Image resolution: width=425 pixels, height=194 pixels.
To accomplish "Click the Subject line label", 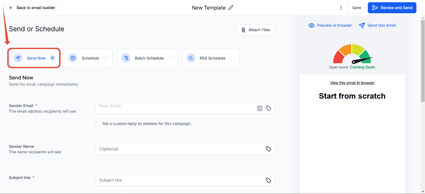I will [20, 178].
